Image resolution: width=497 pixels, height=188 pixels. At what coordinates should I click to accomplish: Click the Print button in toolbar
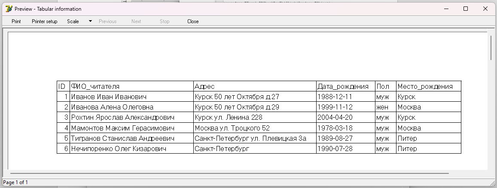coord(16,21)
